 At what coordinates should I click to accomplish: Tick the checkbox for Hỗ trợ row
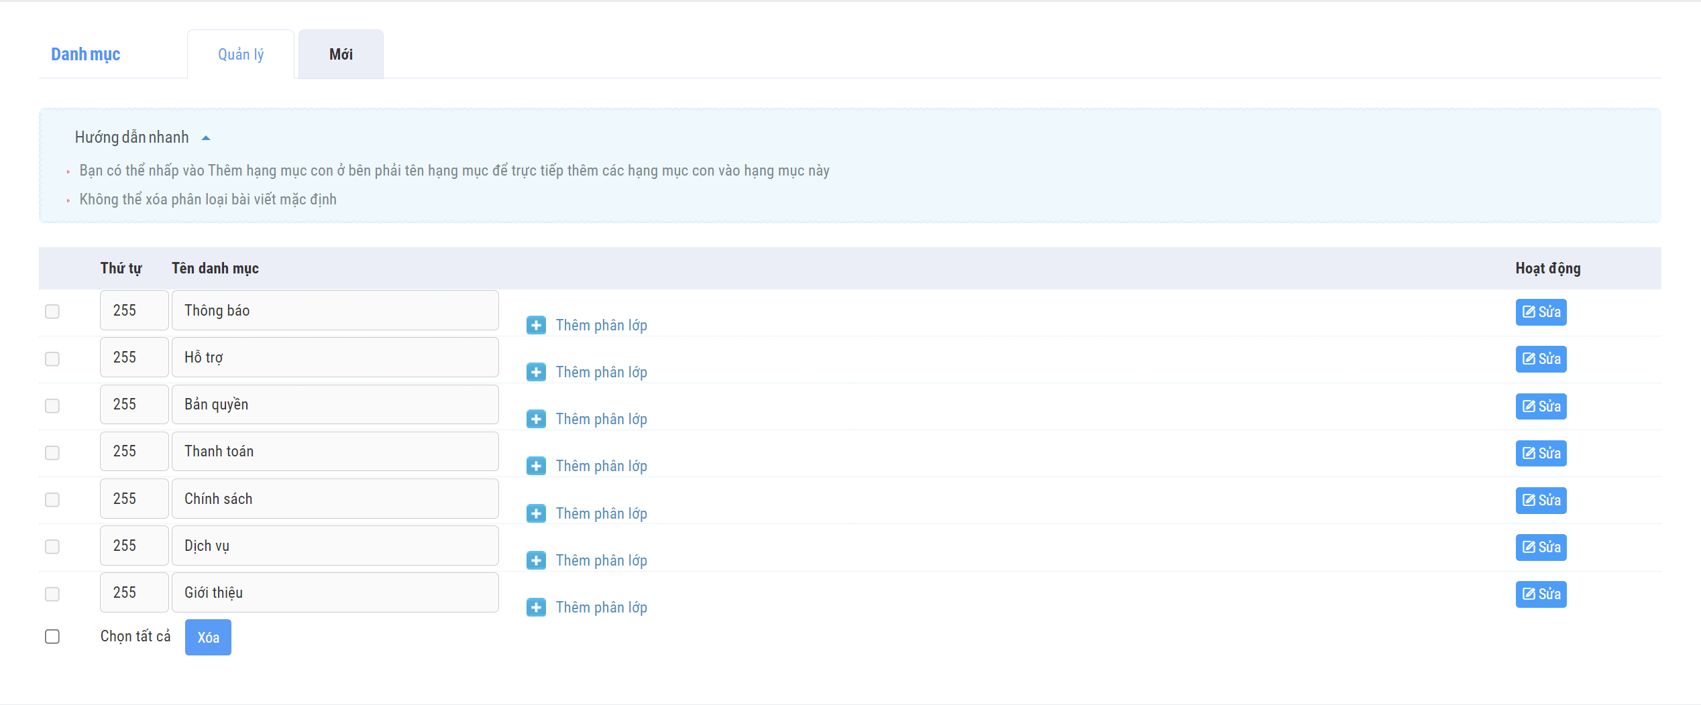(52, 359)
